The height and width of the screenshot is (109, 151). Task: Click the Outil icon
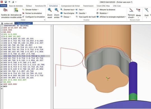[x=146, y=10]
